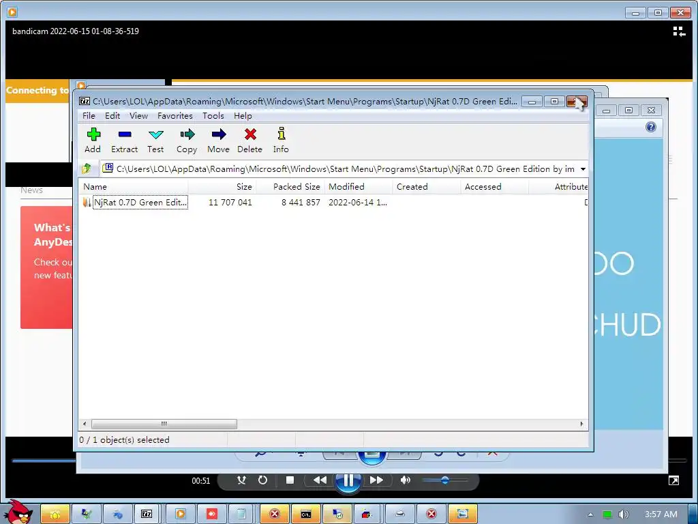Click the Add button in 7-Zip toolbar
698x524 pixels.
[x=93, y=141]
